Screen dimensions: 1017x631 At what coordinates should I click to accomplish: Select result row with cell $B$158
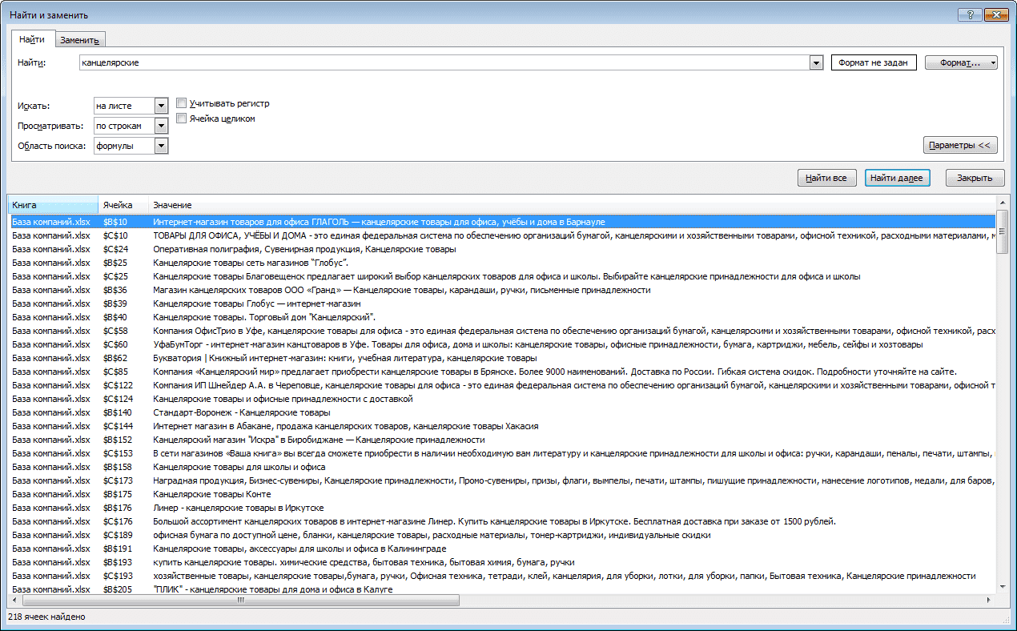501,467
